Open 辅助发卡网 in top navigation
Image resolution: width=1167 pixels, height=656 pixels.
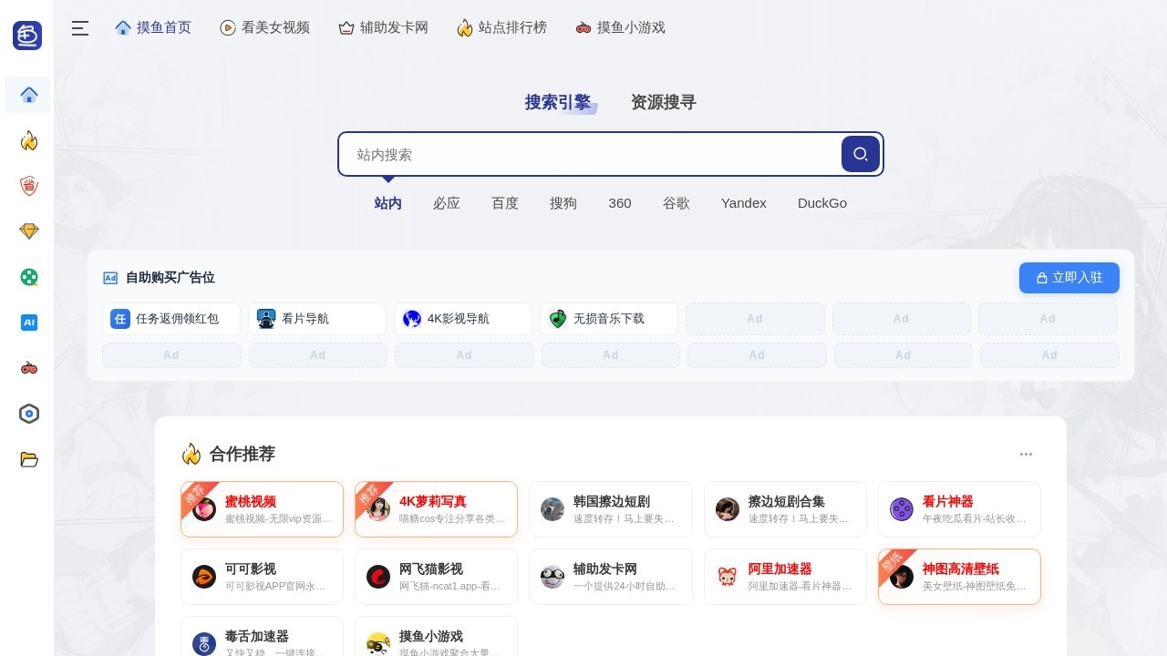coord(383,27)
